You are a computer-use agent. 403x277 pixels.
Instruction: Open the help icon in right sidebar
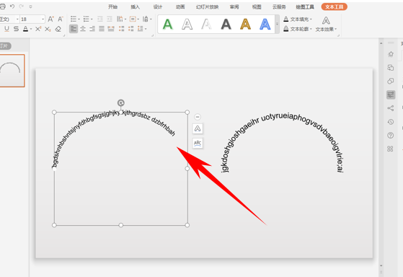click(391, 136)
